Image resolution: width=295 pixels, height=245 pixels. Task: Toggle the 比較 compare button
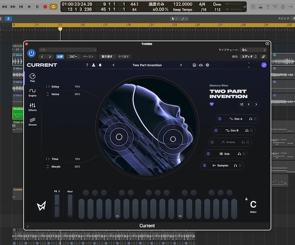(60, 57)
